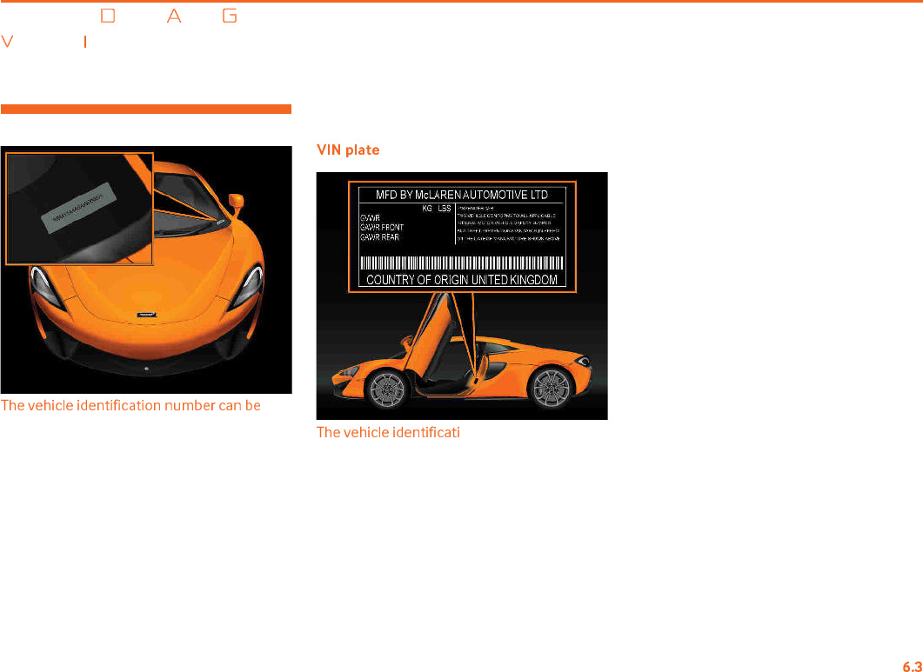Select the GVWR label on the plate

pos(371,217)
